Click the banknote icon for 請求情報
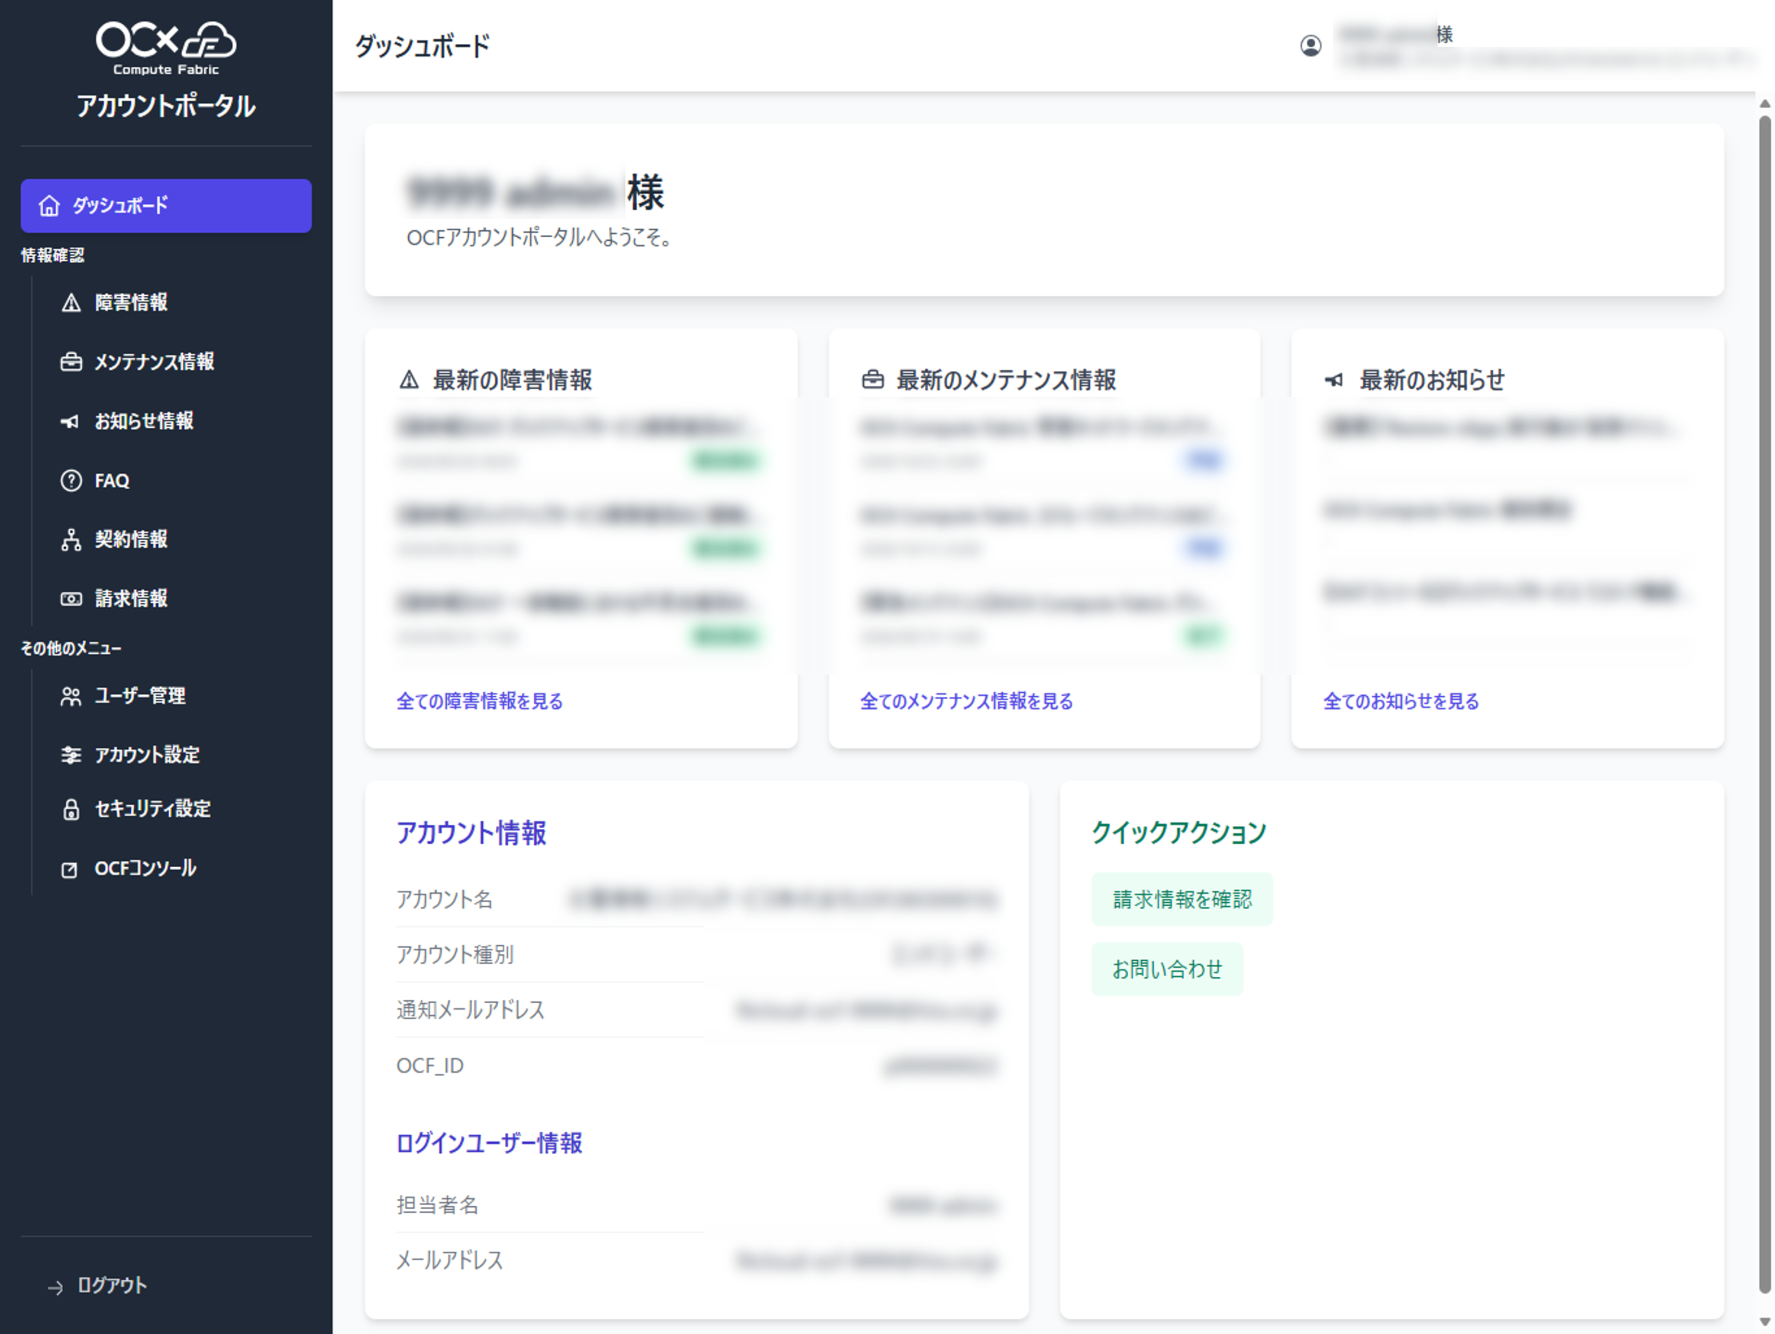1775x1334 pixels. coord(72,599)
